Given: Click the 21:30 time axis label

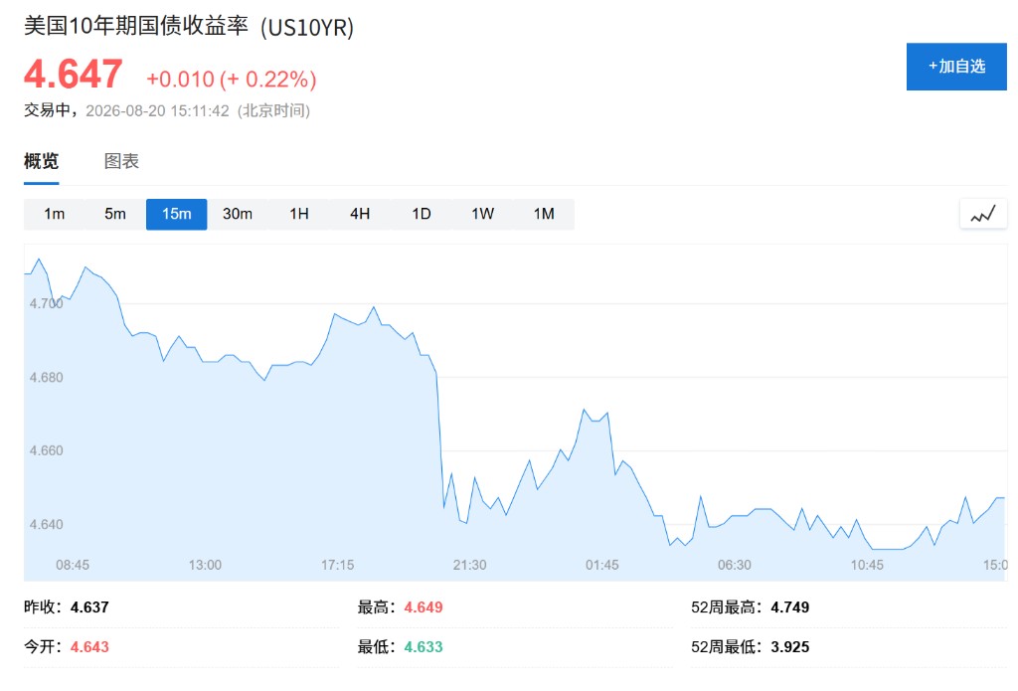Looking at the screenshot, I should 469,565.
